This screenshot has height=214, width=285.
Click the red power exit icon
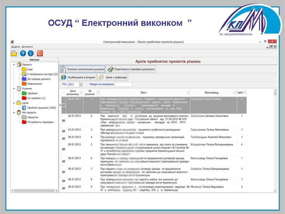(x=40, y=54)
